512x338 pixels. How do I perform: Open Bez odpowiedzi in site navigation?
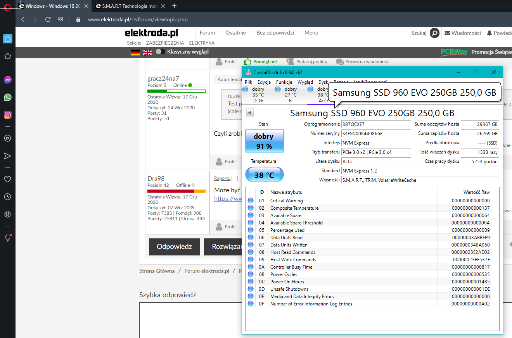coord(275,33)
